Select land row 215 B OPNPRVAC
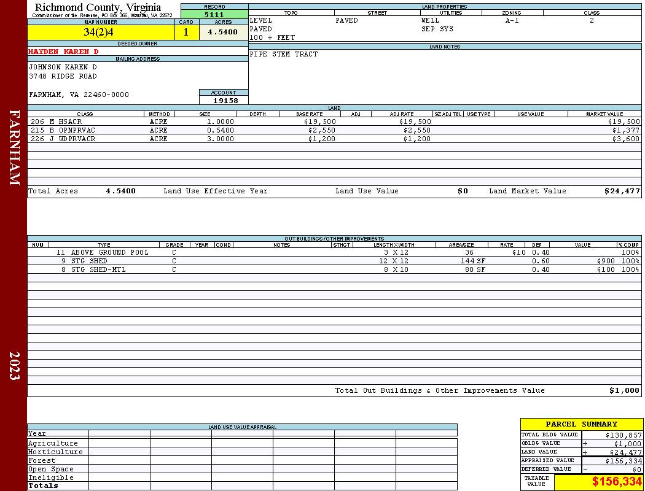 coord(334,130)
